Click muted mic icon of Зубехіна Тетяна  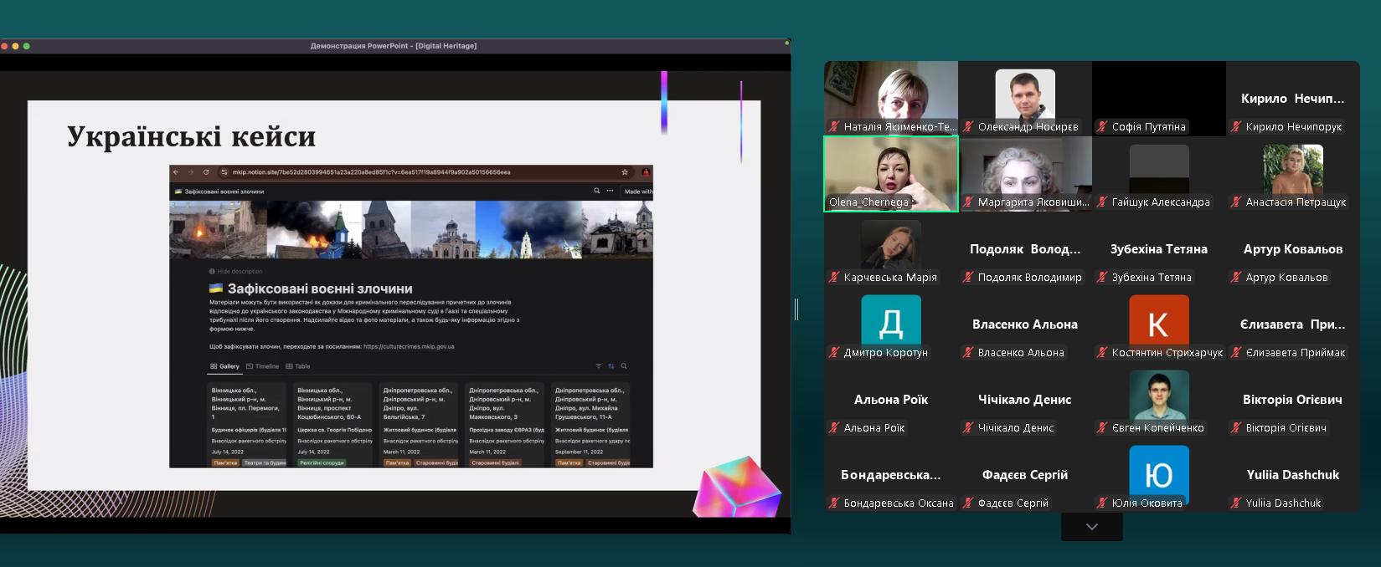[x=1102, y=278]
